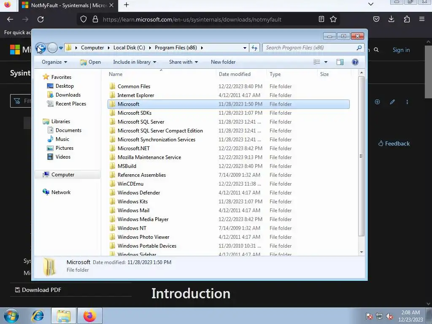Image resolution: width=432 pixels, height=324 pixels.
Task: Sort the list by the Name column header
Action: coord(161,74)
